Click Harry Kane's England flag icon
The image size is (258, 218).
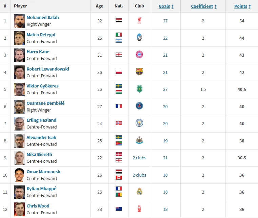[x=119, y=55]
